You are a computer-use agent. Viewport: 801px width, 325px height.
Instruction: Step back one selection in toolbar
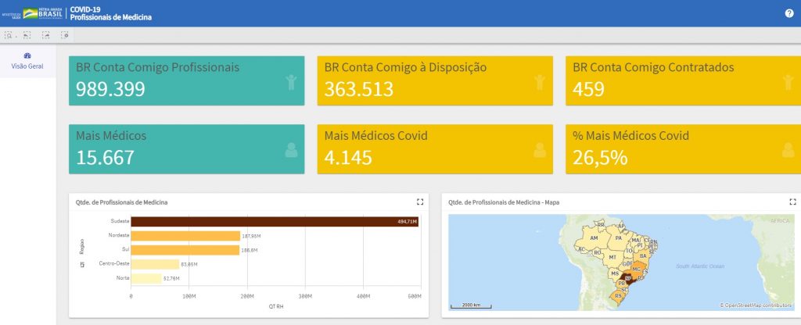click(x=27, y=35)
